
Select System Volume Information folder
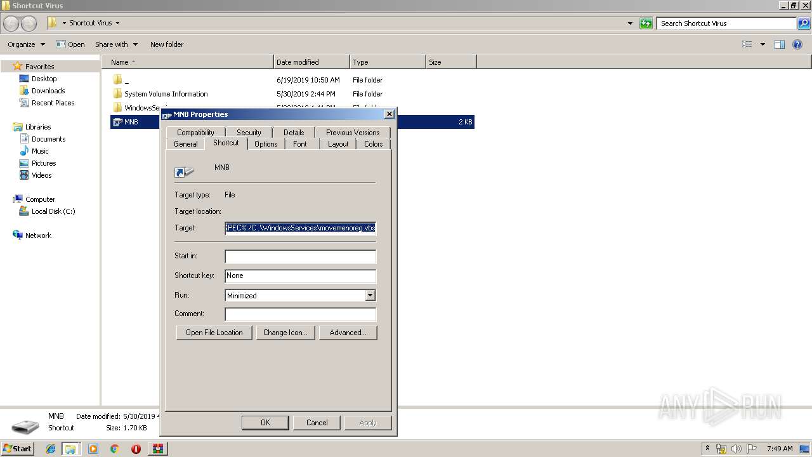tap(292, 94)
